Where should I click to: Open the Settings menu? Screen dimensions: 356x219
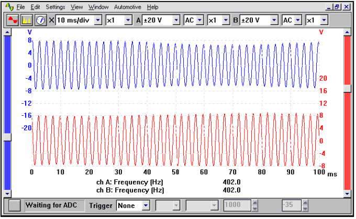coord(55,7)
